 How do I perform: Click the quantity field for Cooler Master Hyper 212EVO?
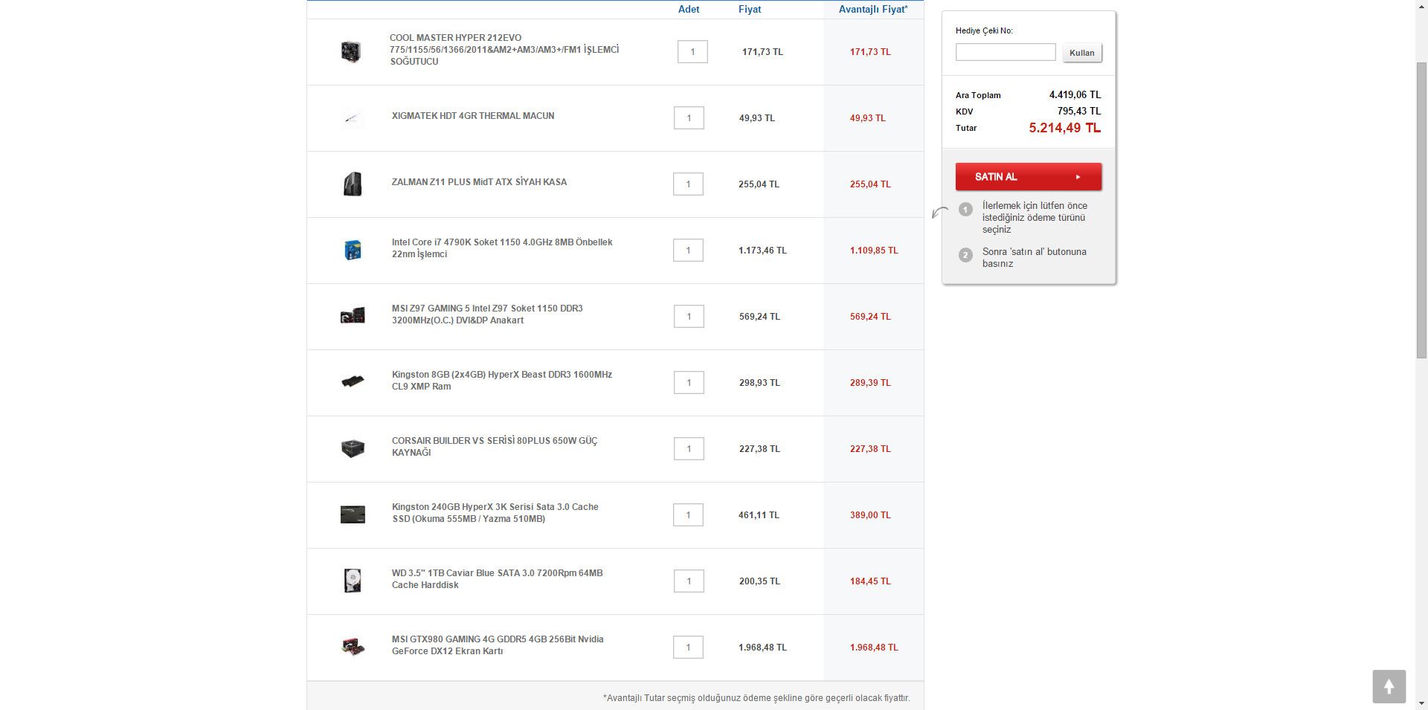click(x=692, y=52)
